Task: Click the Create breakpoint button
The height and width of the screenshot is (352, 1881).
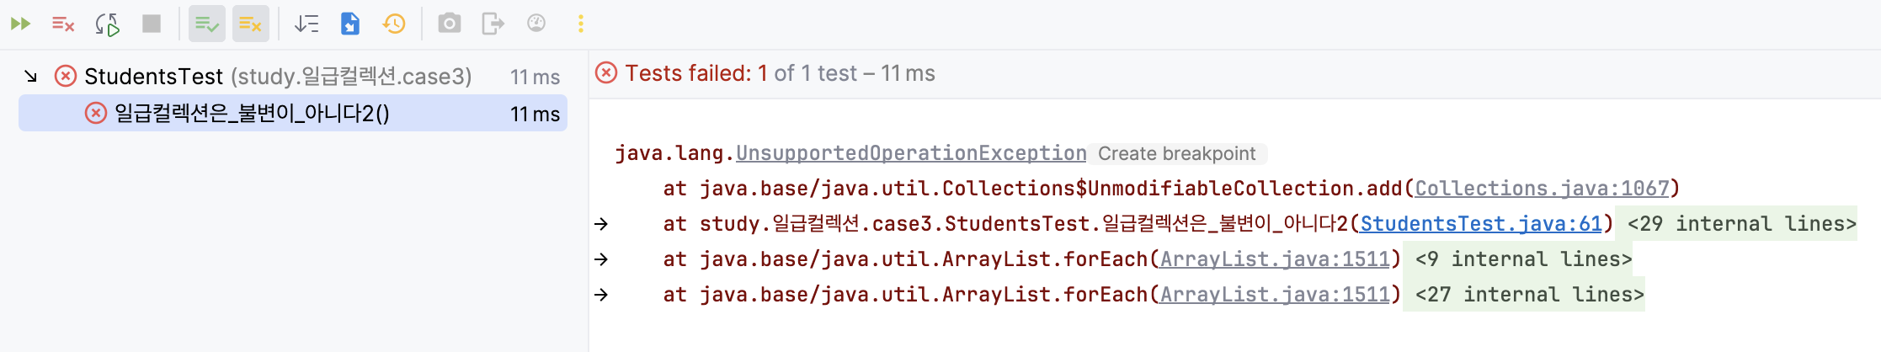Action: (1177, 154)
